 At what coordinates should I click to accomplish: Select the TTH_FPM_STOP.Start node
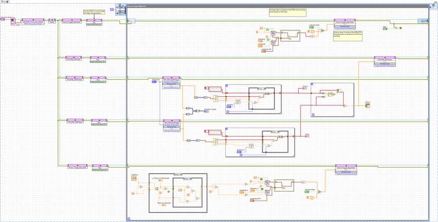pos(75,121)
